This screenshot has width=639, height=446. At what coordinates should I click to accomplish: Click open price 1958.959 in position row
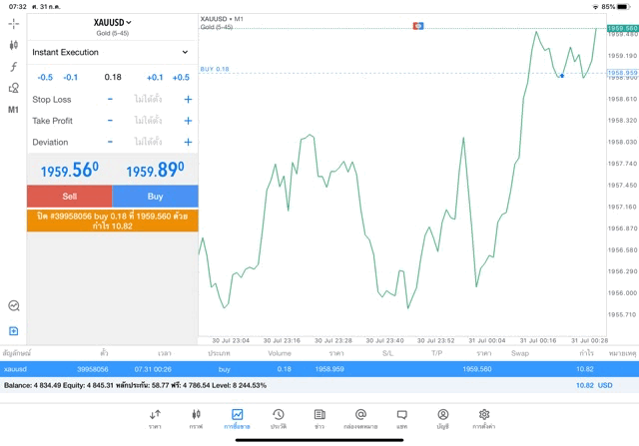pyautogui.click(x=329, y=369)
